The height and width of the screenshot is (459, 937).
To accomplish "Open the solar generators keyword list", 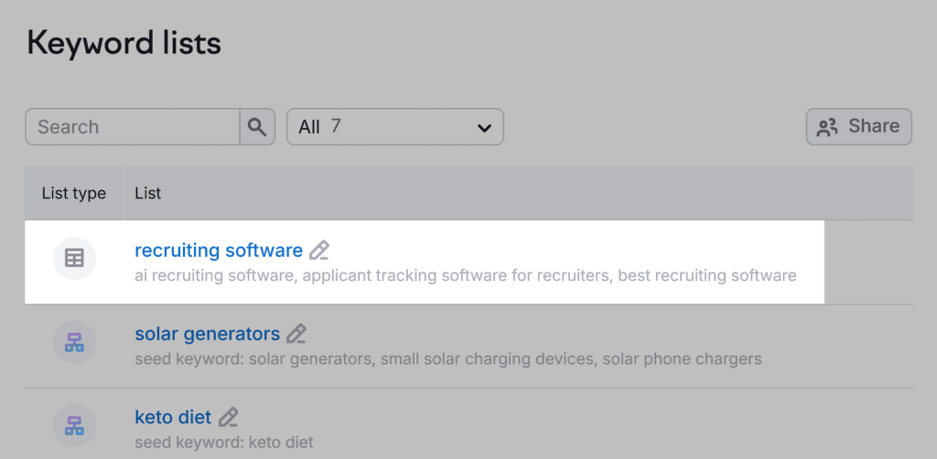I will (x=207, y=334).
